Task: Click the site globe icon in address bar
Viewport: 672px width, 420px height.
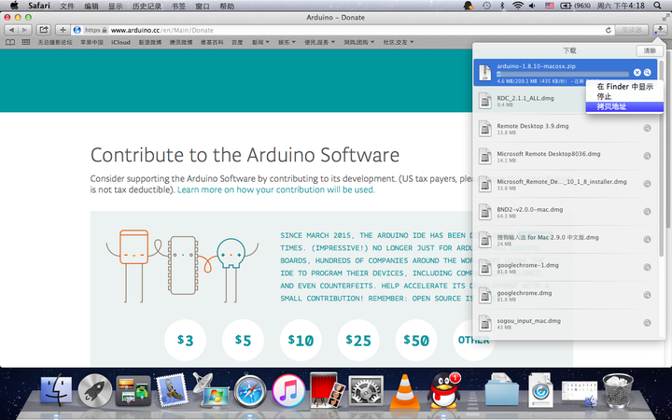Action: point(77,30)
